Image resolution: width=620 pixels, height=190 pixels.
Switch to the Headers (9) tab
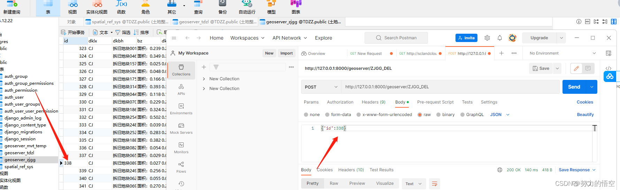point(374,102)
